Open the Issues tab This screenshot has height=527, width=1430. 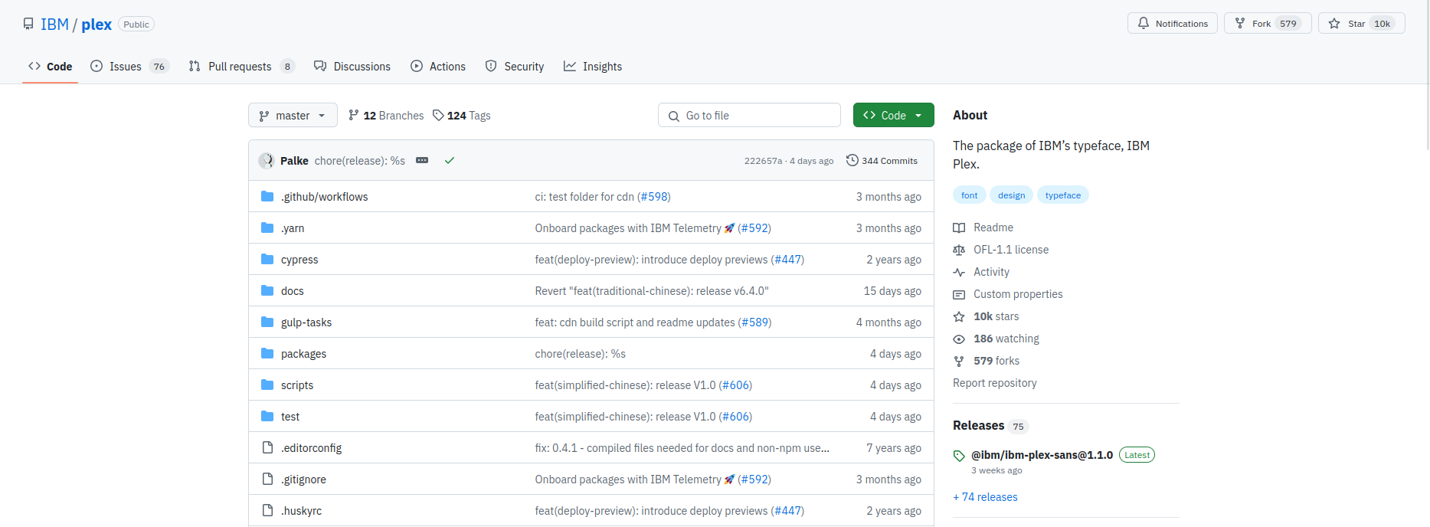click(x=129, y=67)
